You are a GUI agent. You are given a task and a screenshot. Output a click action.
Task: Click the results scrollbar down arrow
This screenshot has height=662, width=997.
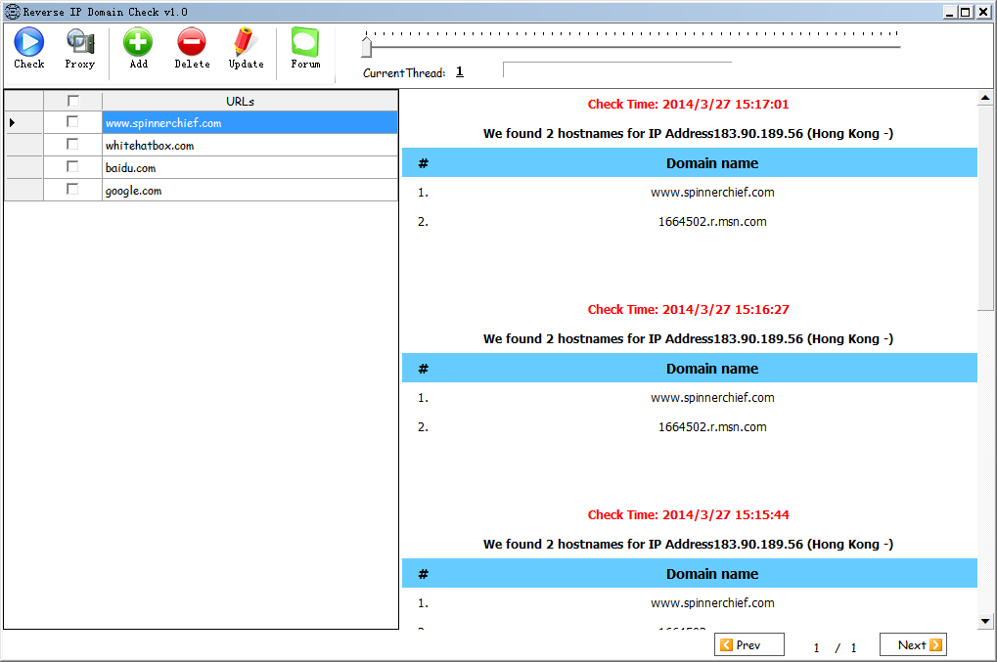985,621
